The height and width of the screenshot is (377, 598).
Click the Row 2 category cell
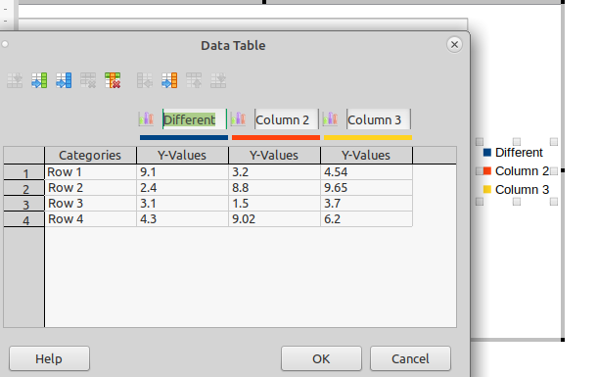coord(90,188)
